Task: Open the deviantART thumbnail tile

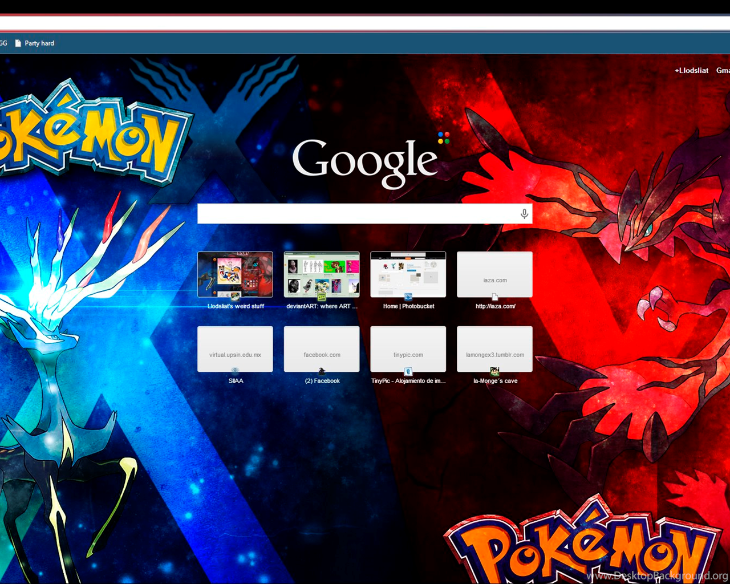Action: point(322,274)
